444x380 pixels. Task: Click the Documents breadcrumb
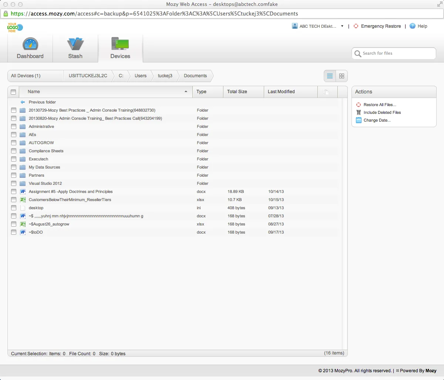click(x=195, y=76)
